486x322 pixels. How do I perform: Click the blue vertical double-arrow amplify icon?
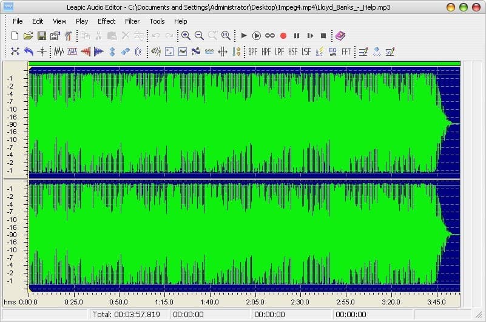point(112,52)
